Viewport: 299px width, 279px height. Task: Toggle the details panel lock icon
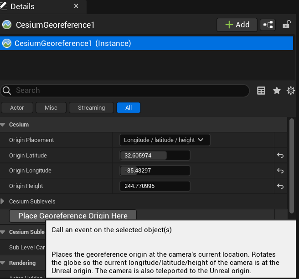(286, 25)
